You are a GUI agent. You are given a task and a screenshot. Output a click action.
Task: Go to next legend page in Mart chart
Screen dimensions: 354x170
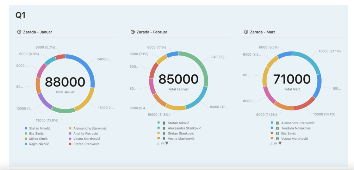280,143
